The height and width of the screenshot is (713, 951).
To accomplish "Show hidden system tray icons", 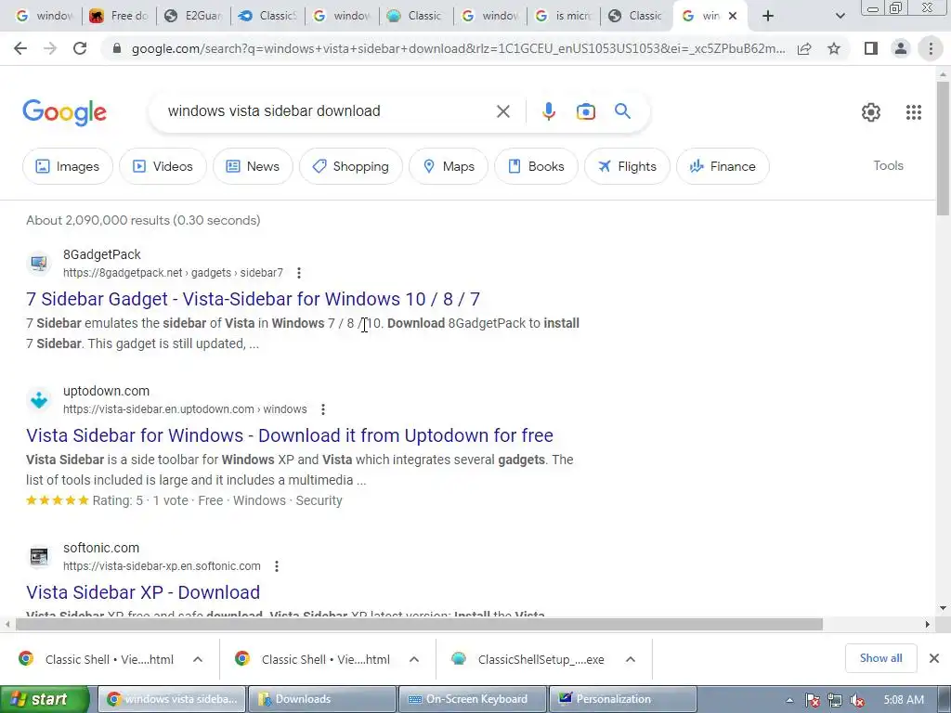I will click(789, 700).
